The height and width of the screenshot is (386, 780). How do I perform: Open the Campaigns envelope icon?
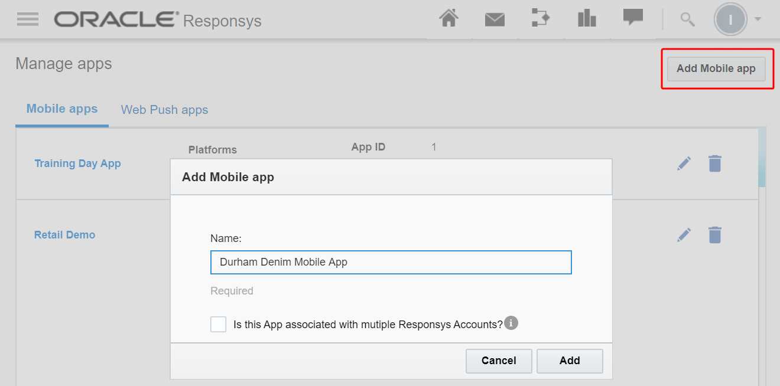495,20
